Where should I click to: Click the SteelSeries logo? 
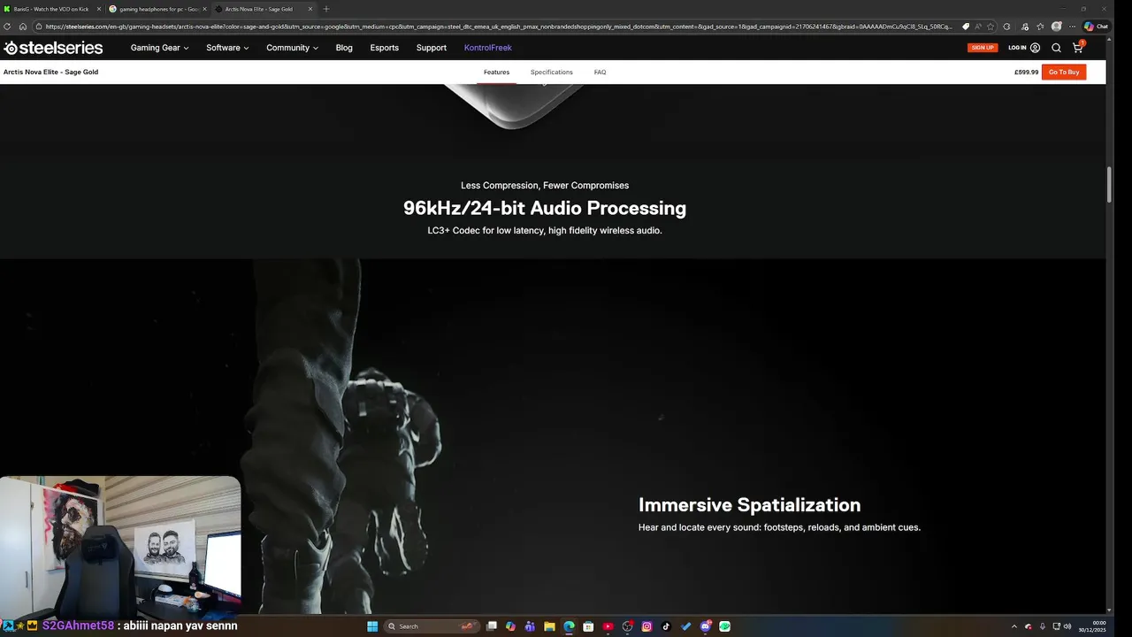pyautogui.click(x=53, y=48)
